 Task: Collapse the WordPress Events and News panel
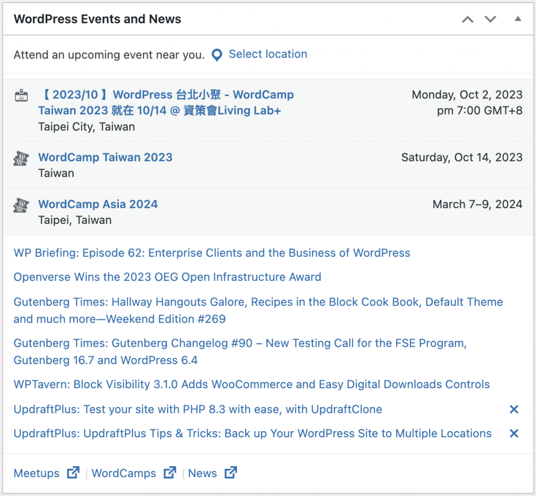pyautogui.click(x=518, y=19)
